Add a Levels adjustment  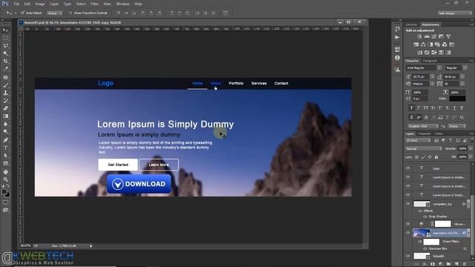point(427,36)
